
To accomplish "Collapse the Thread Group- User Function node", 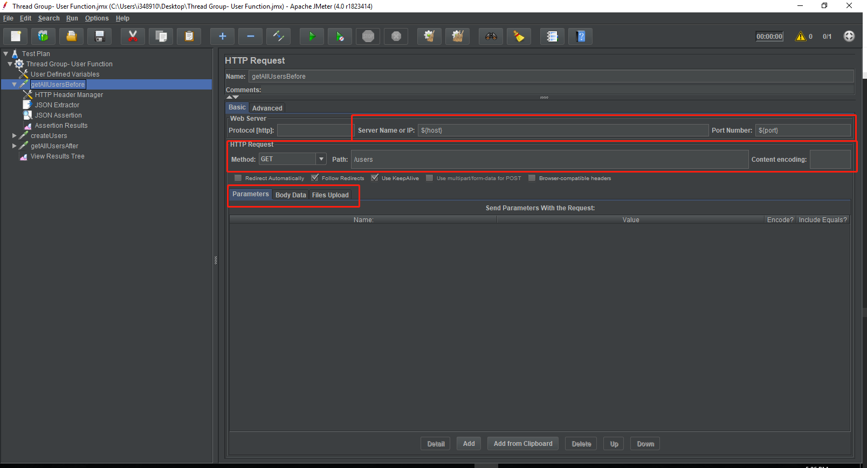I will 10,64.
